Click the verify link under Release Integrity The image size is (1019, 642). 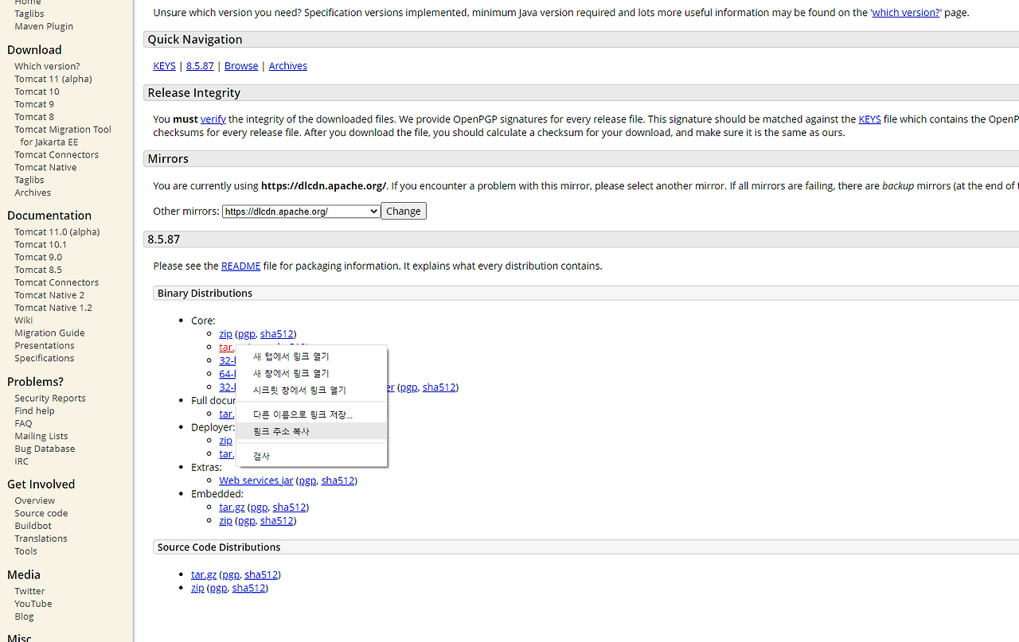coord(213,119)
